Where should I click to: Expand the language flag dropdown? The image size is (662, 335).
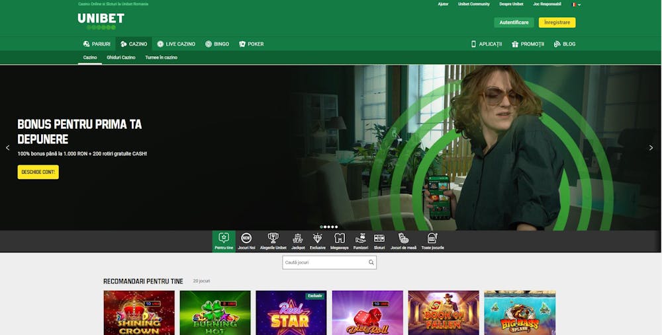[577, 5]
